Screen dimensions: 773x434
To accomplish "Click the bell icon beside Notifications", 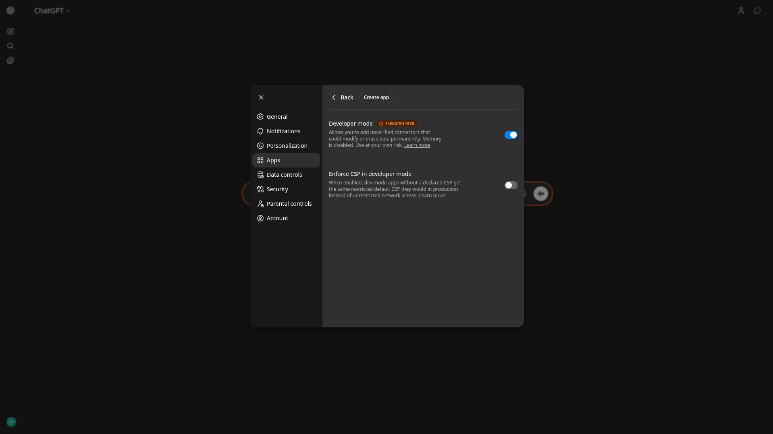I will pos(260,131).
